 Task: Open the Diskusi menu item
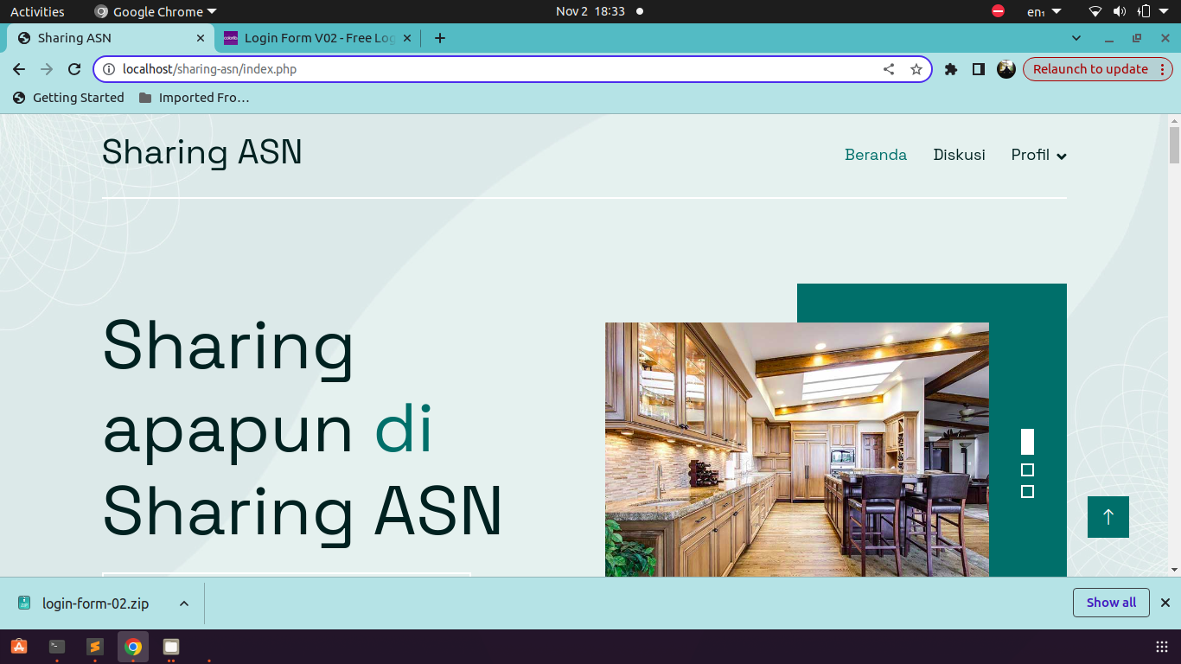(x=959, y=155)
